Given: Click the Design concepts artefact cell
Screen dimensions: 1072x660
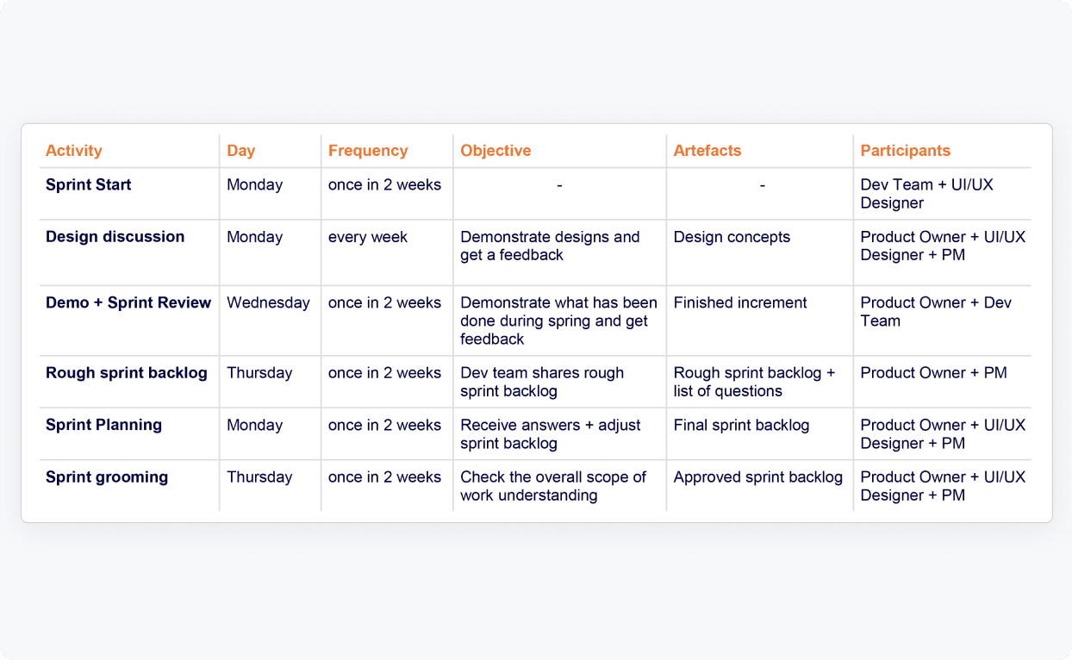Looking at the screenshot, I should pyautogui.click(x=732, y=237).
